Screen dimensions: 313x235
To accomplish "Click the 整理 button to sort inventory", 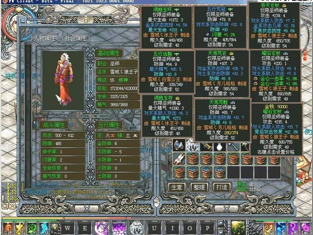I will [199, 187].
